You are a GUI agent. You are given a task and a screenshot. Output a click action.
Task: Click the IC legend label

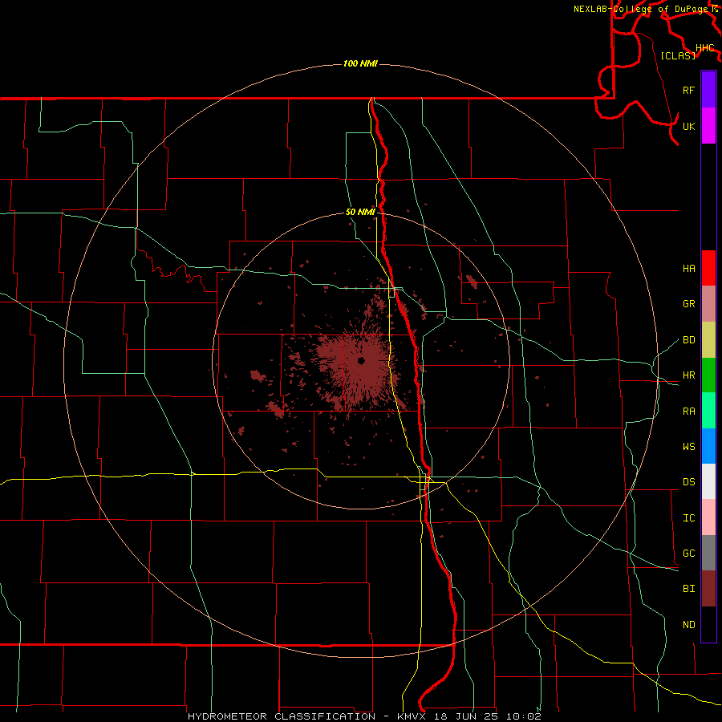(688, 518)
